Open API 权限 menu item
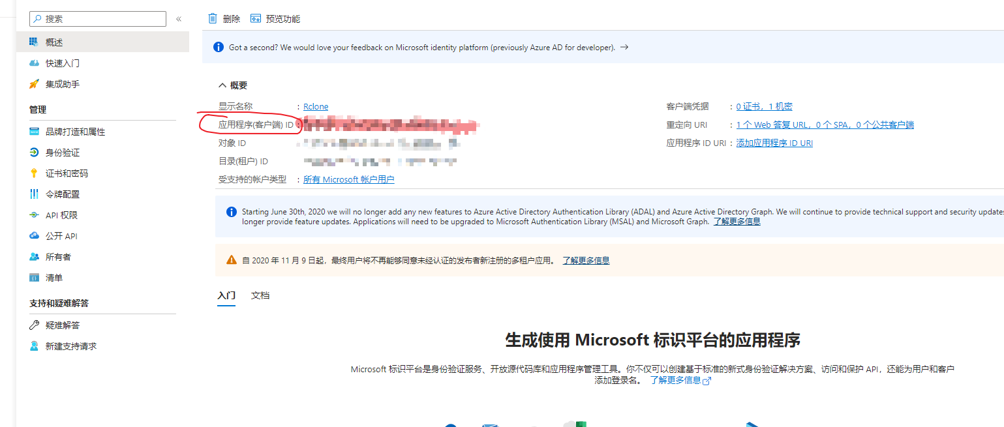1004x427 pixels. (61, 215)
